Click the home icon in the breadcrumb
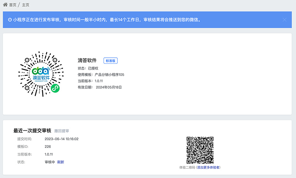 (x=5, y=5)
